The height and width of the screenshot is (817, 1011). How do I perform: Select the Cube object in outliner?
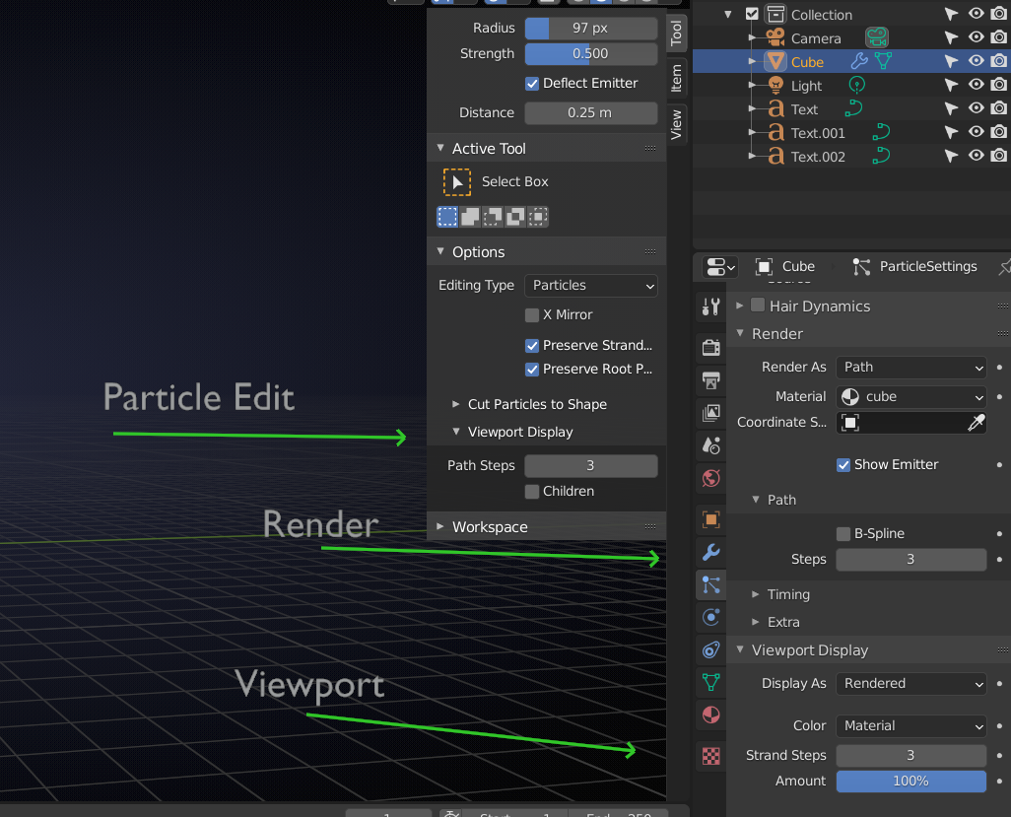tap(807, 62)
